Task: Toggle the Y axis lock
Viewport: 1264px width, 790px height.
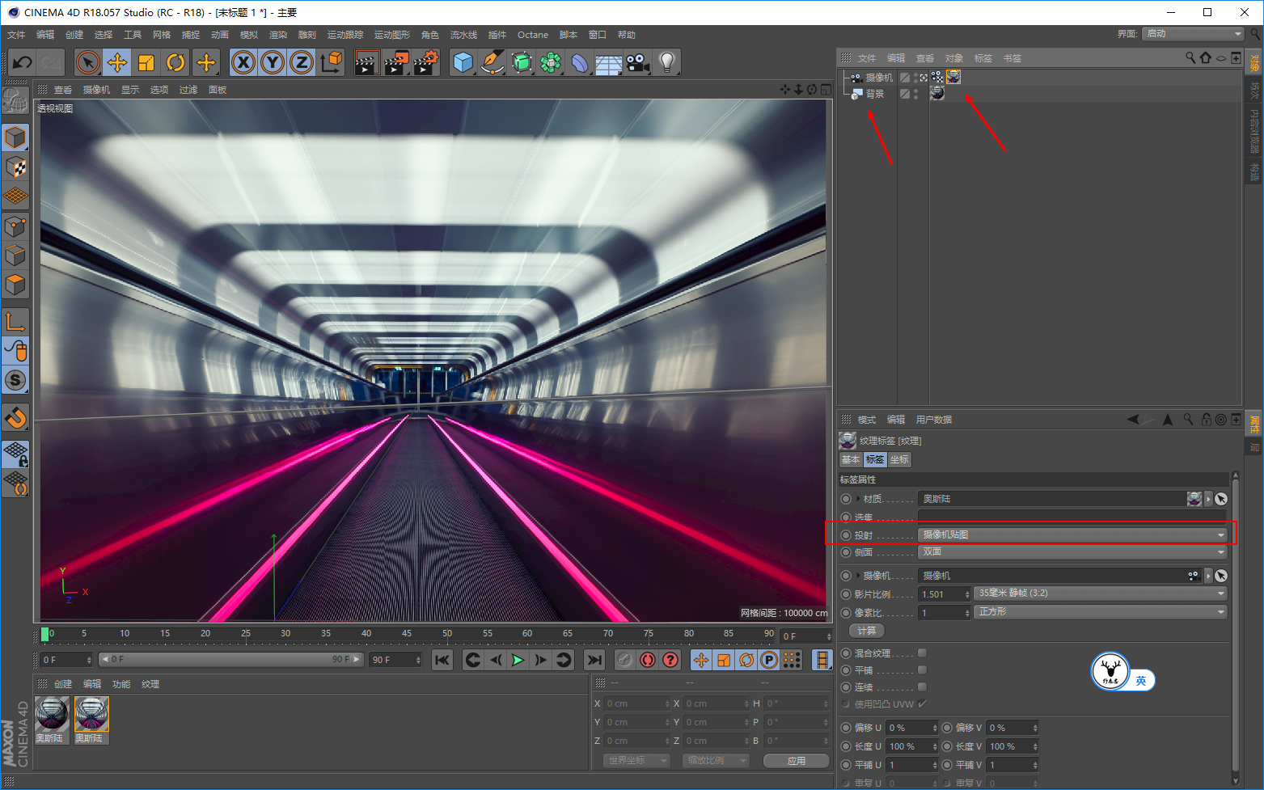Action: click(x=273, y=62)
